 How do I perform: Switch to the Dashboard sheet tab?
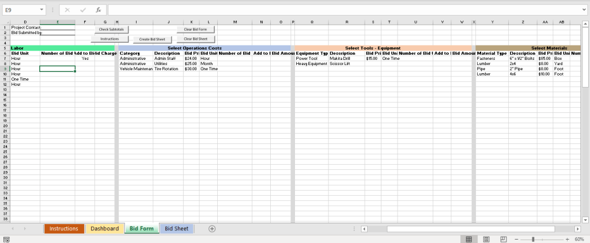click(104, 229)
